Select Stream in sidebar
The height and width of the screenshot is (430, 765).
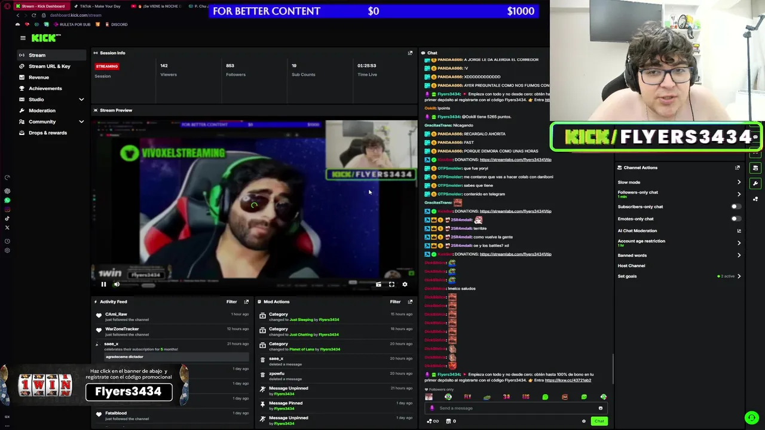click(51, 55)
